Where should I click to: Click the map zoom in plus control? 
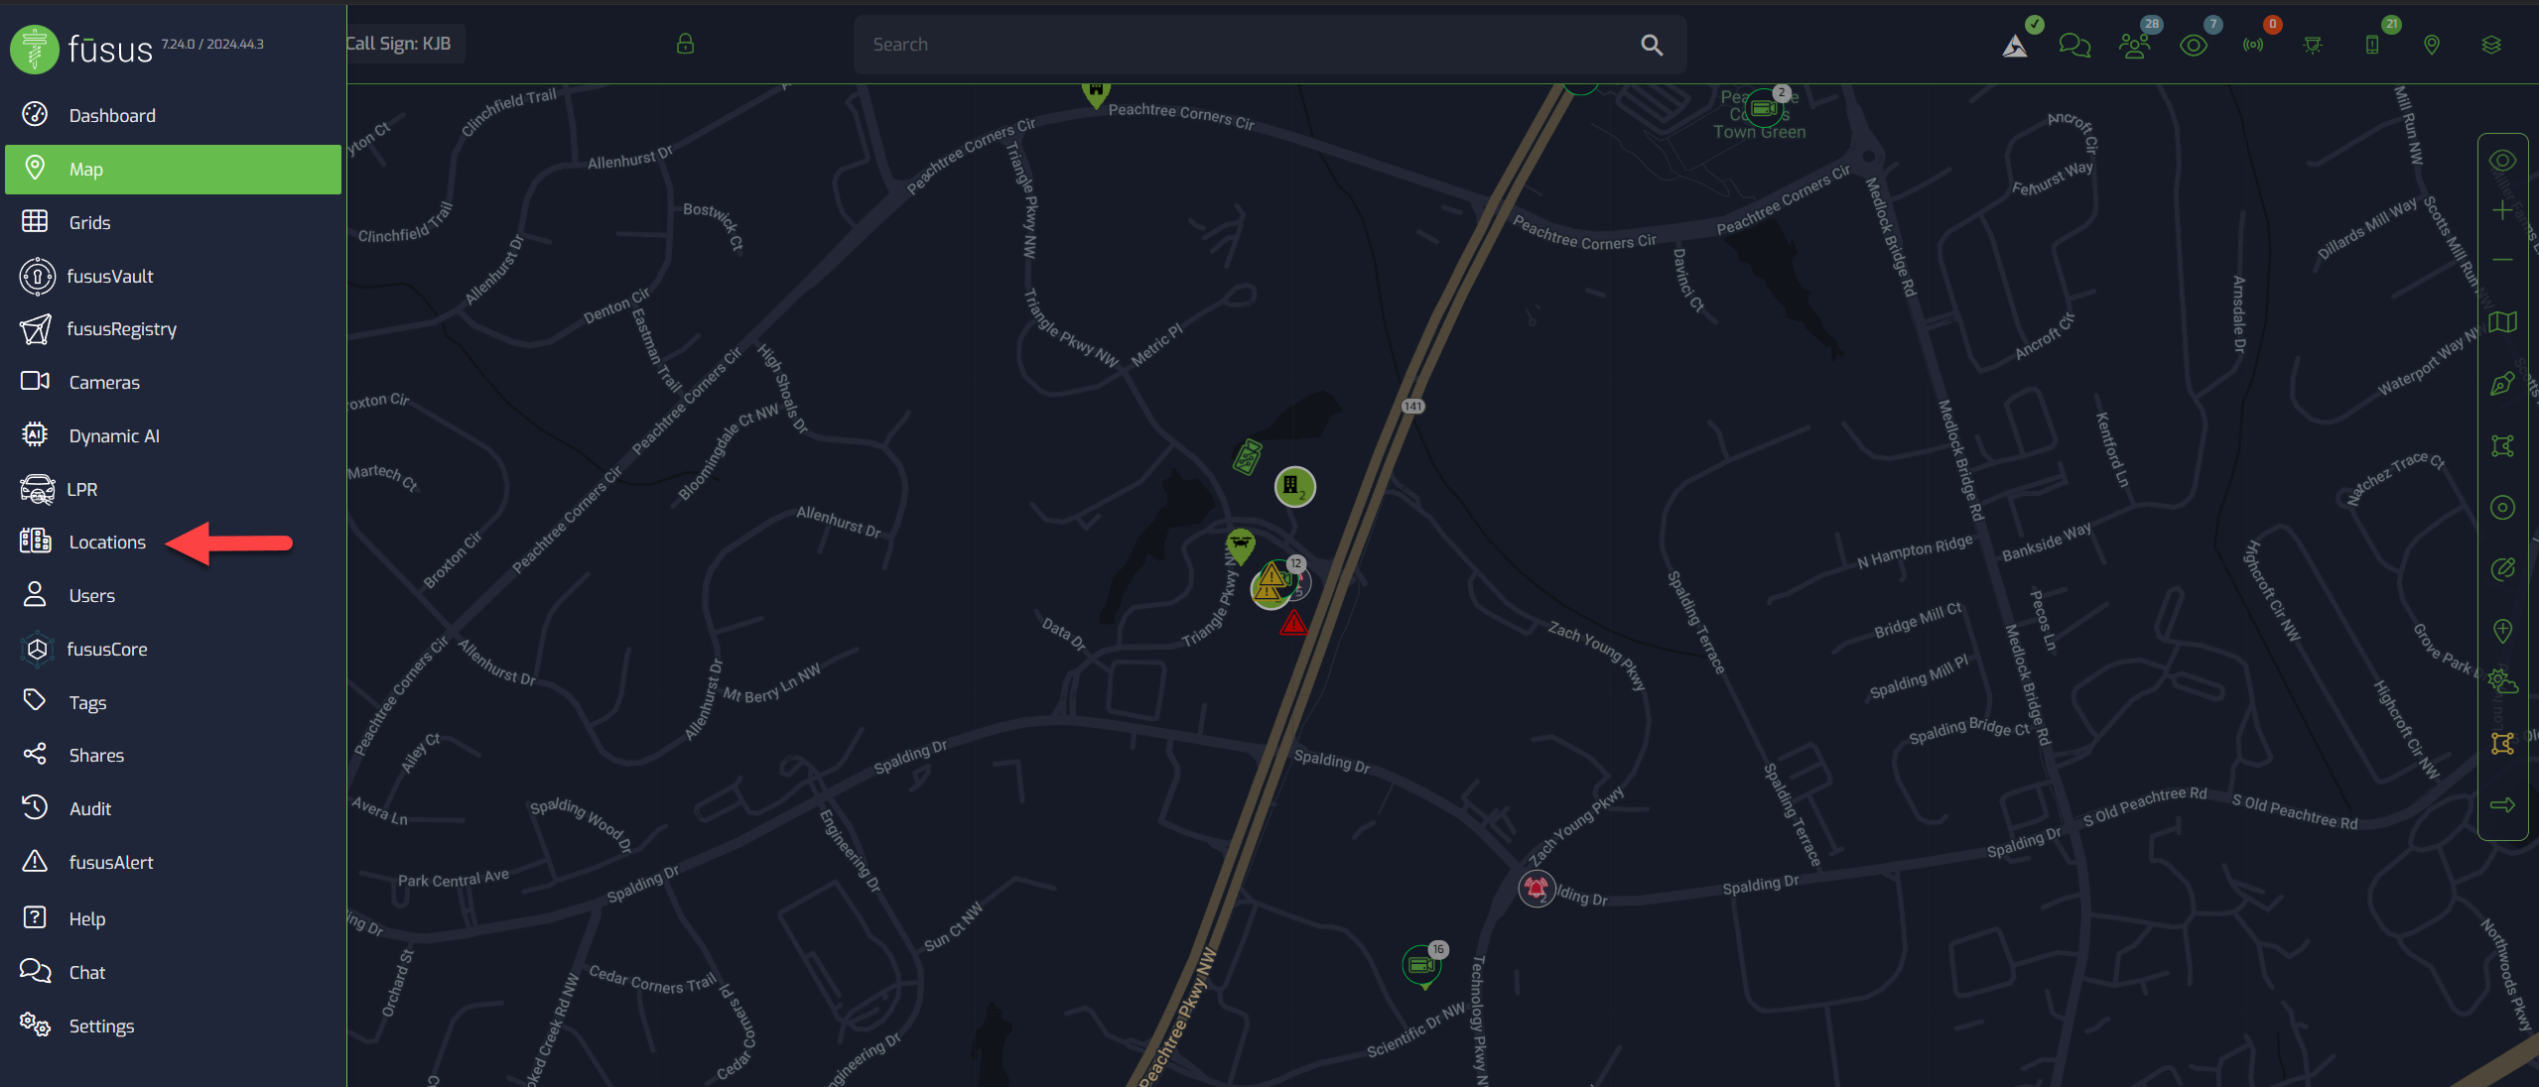pyautogui.click(x=2502, y=210)
